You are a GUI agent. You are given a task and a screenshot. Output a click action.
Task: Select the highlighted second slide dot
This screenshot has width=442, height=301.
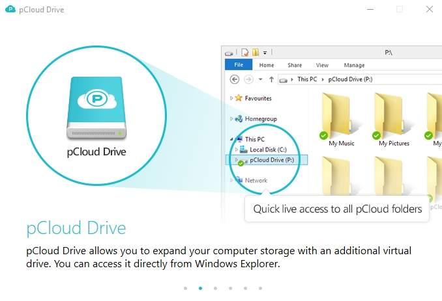[200, 289]
